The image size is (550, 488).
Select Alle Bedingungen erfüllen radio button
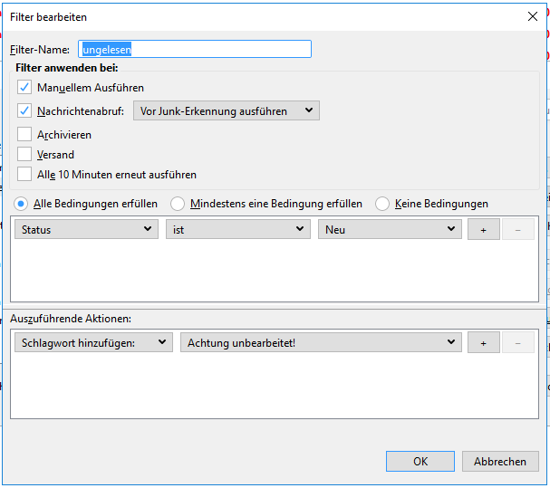[x=21, y=204]
